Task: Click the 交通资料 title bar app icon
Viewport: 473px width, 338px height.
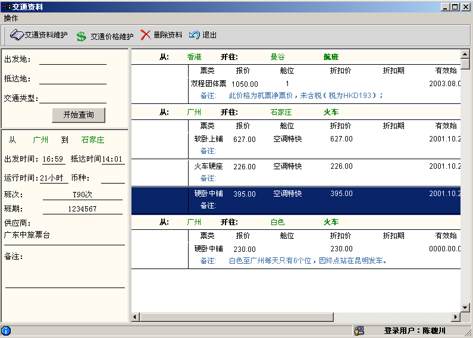Action: [6, 7]
